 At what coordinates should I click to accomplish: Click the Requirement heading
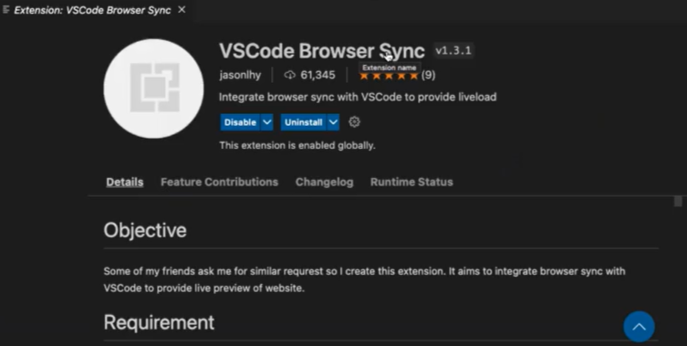coord(159,323)
